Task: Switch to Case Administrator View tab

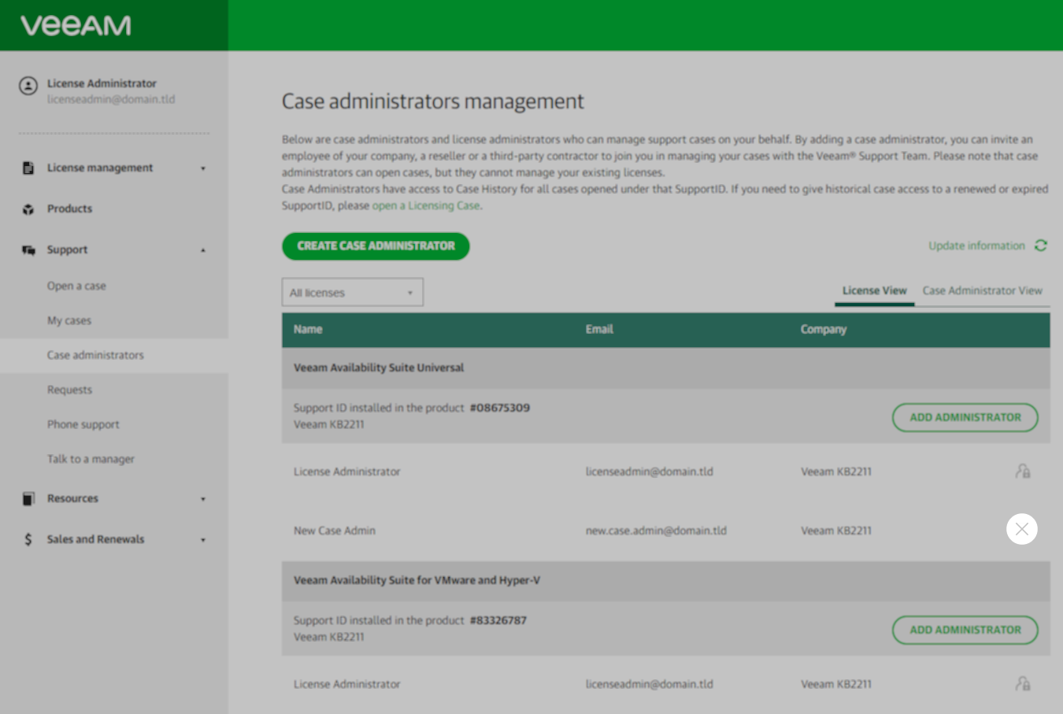Action: 982,290
